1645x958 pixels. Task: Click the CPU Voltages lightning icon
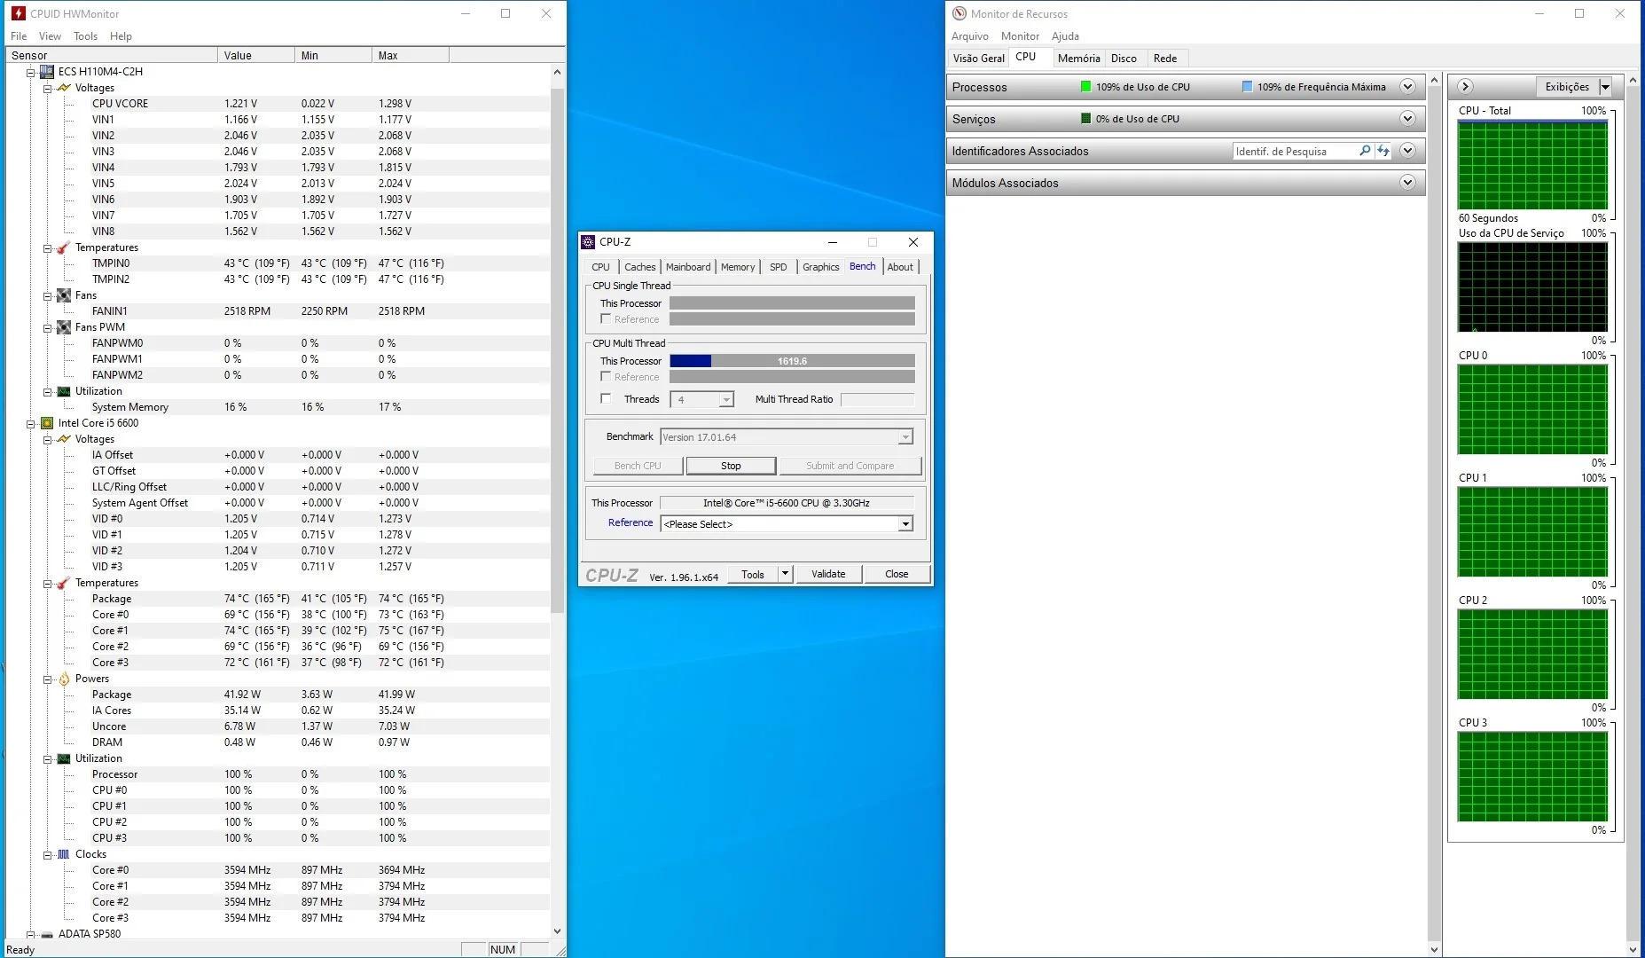pos(64,439)
